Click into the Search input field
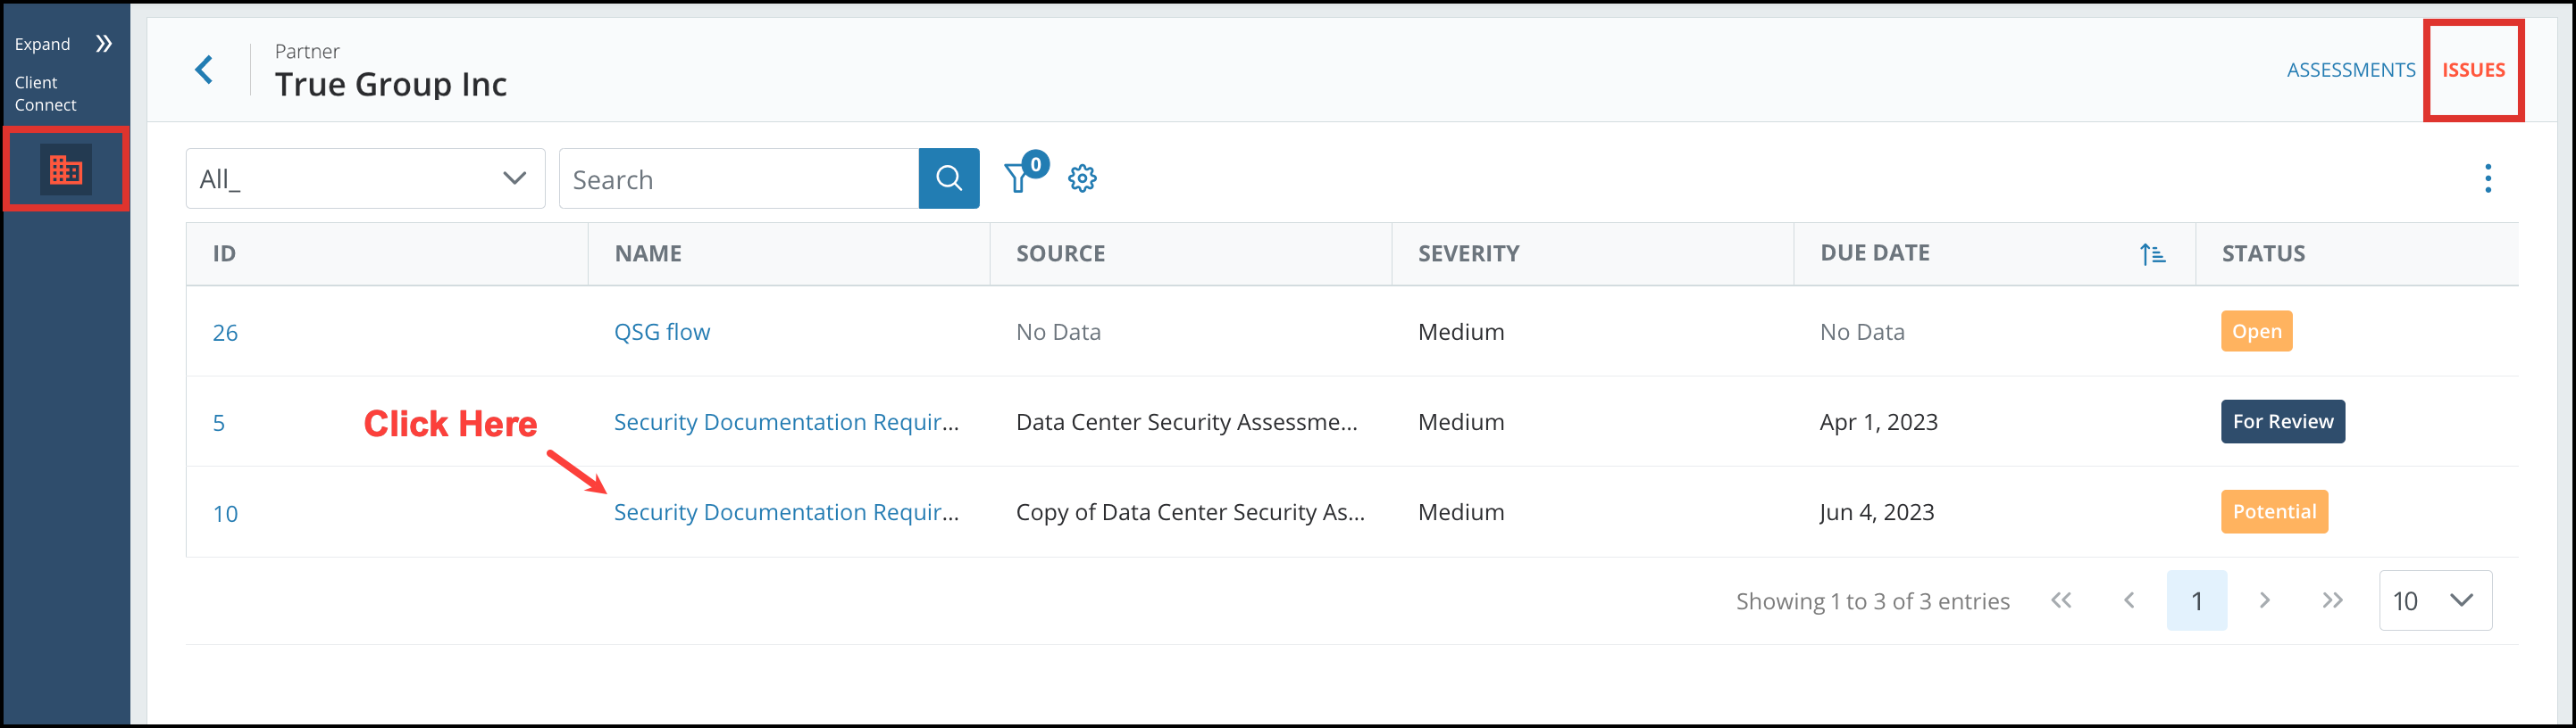 (x=739, y=178)
